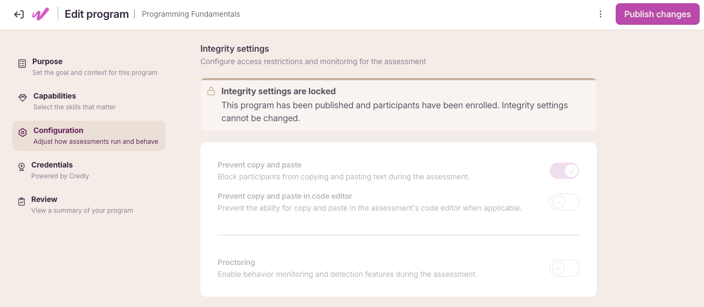This screenshot has height=307, width=704.
Task: Open the Purpose section
Action: pos(89,67)
